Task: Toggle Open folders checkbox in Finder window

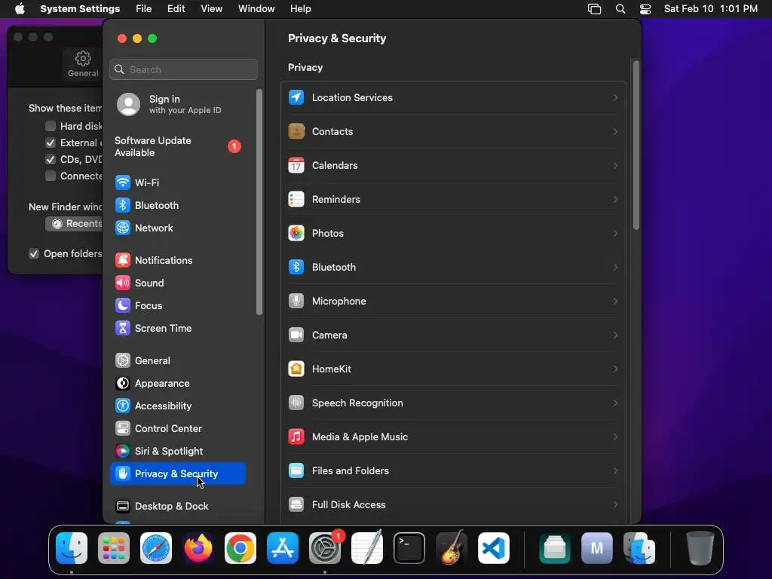Action: (34, 253)
